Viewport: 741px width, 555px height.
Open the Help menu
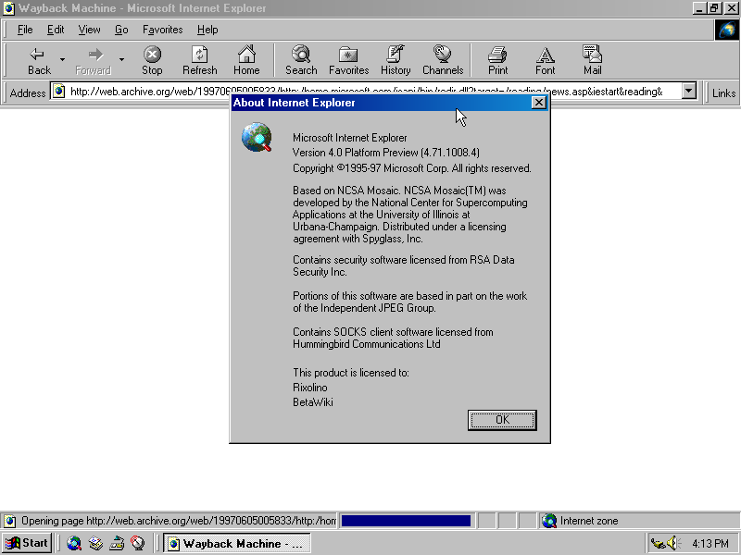pos(207,30)
